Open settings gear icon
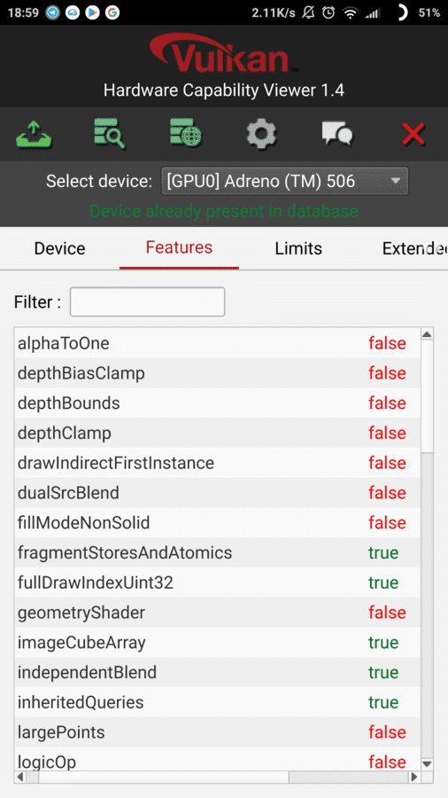Screen dimensions: 448x798 click(261, 134)
